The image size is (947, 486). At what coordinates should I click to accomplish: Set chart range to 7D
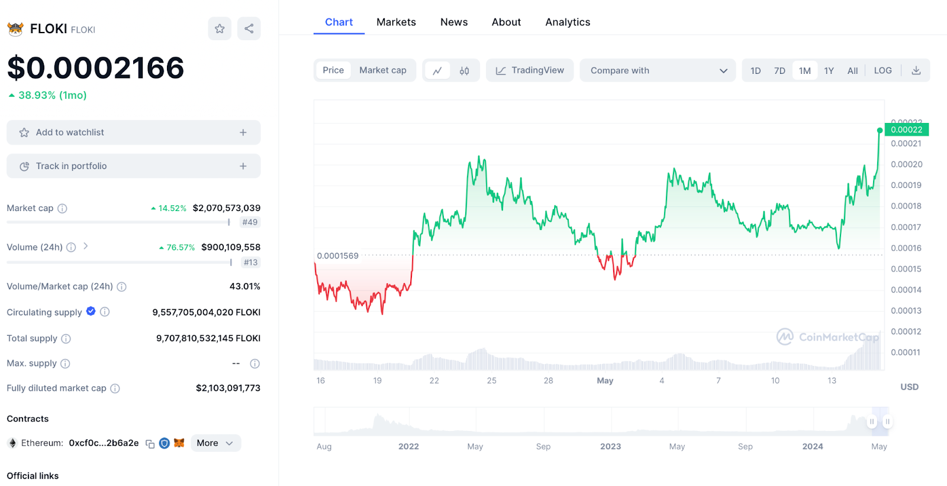(779, 70)
